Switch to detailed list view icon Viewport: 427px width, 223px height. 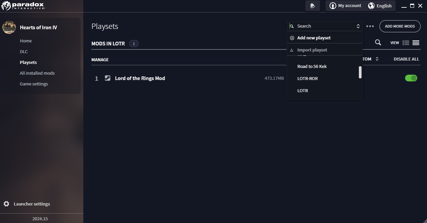coord(406,43)
